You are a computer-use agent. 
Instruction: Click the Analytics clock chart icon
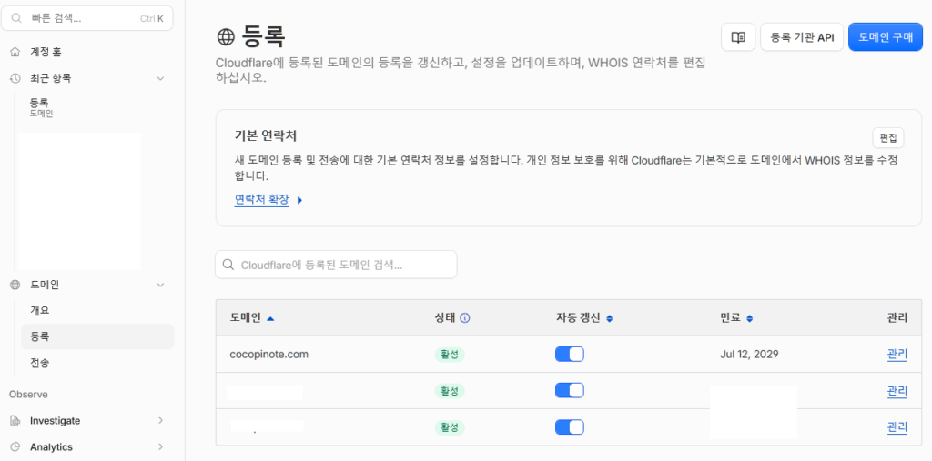point(15,446)
